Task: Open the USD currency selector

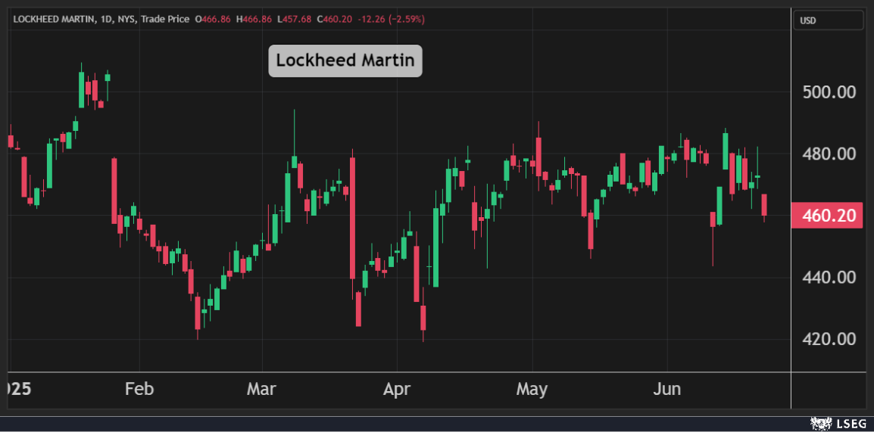Action: 829,20
